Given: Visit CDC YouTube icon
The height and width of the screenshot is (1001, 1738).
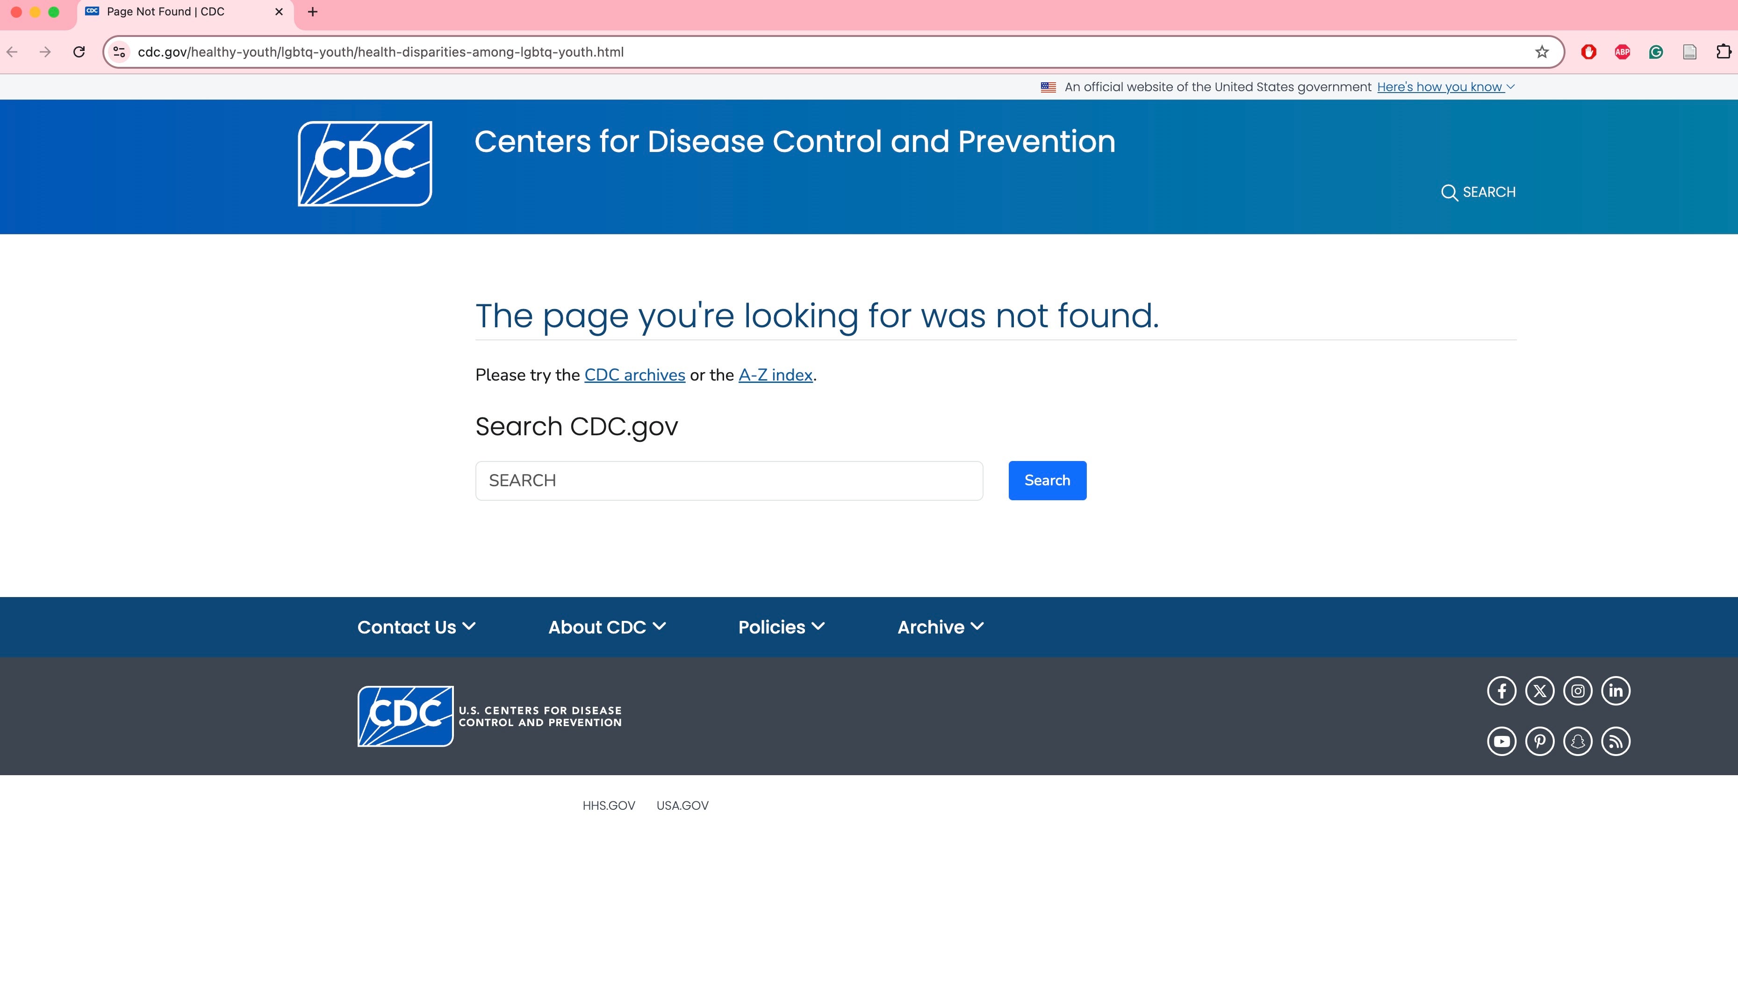Looking at the screenshot, I should pyautogui.click(x=1501, y=741).
